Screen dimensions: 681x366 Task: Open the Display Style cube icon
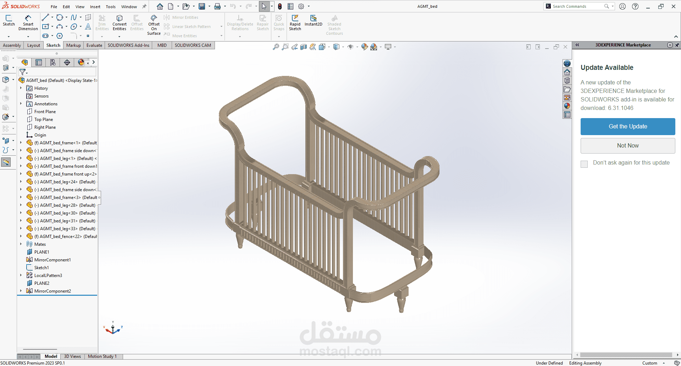(336, 47)
